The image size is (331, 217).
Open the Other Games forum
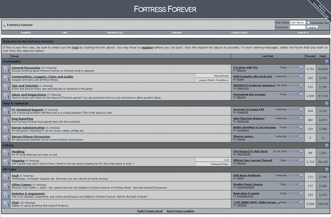point(22,185)
